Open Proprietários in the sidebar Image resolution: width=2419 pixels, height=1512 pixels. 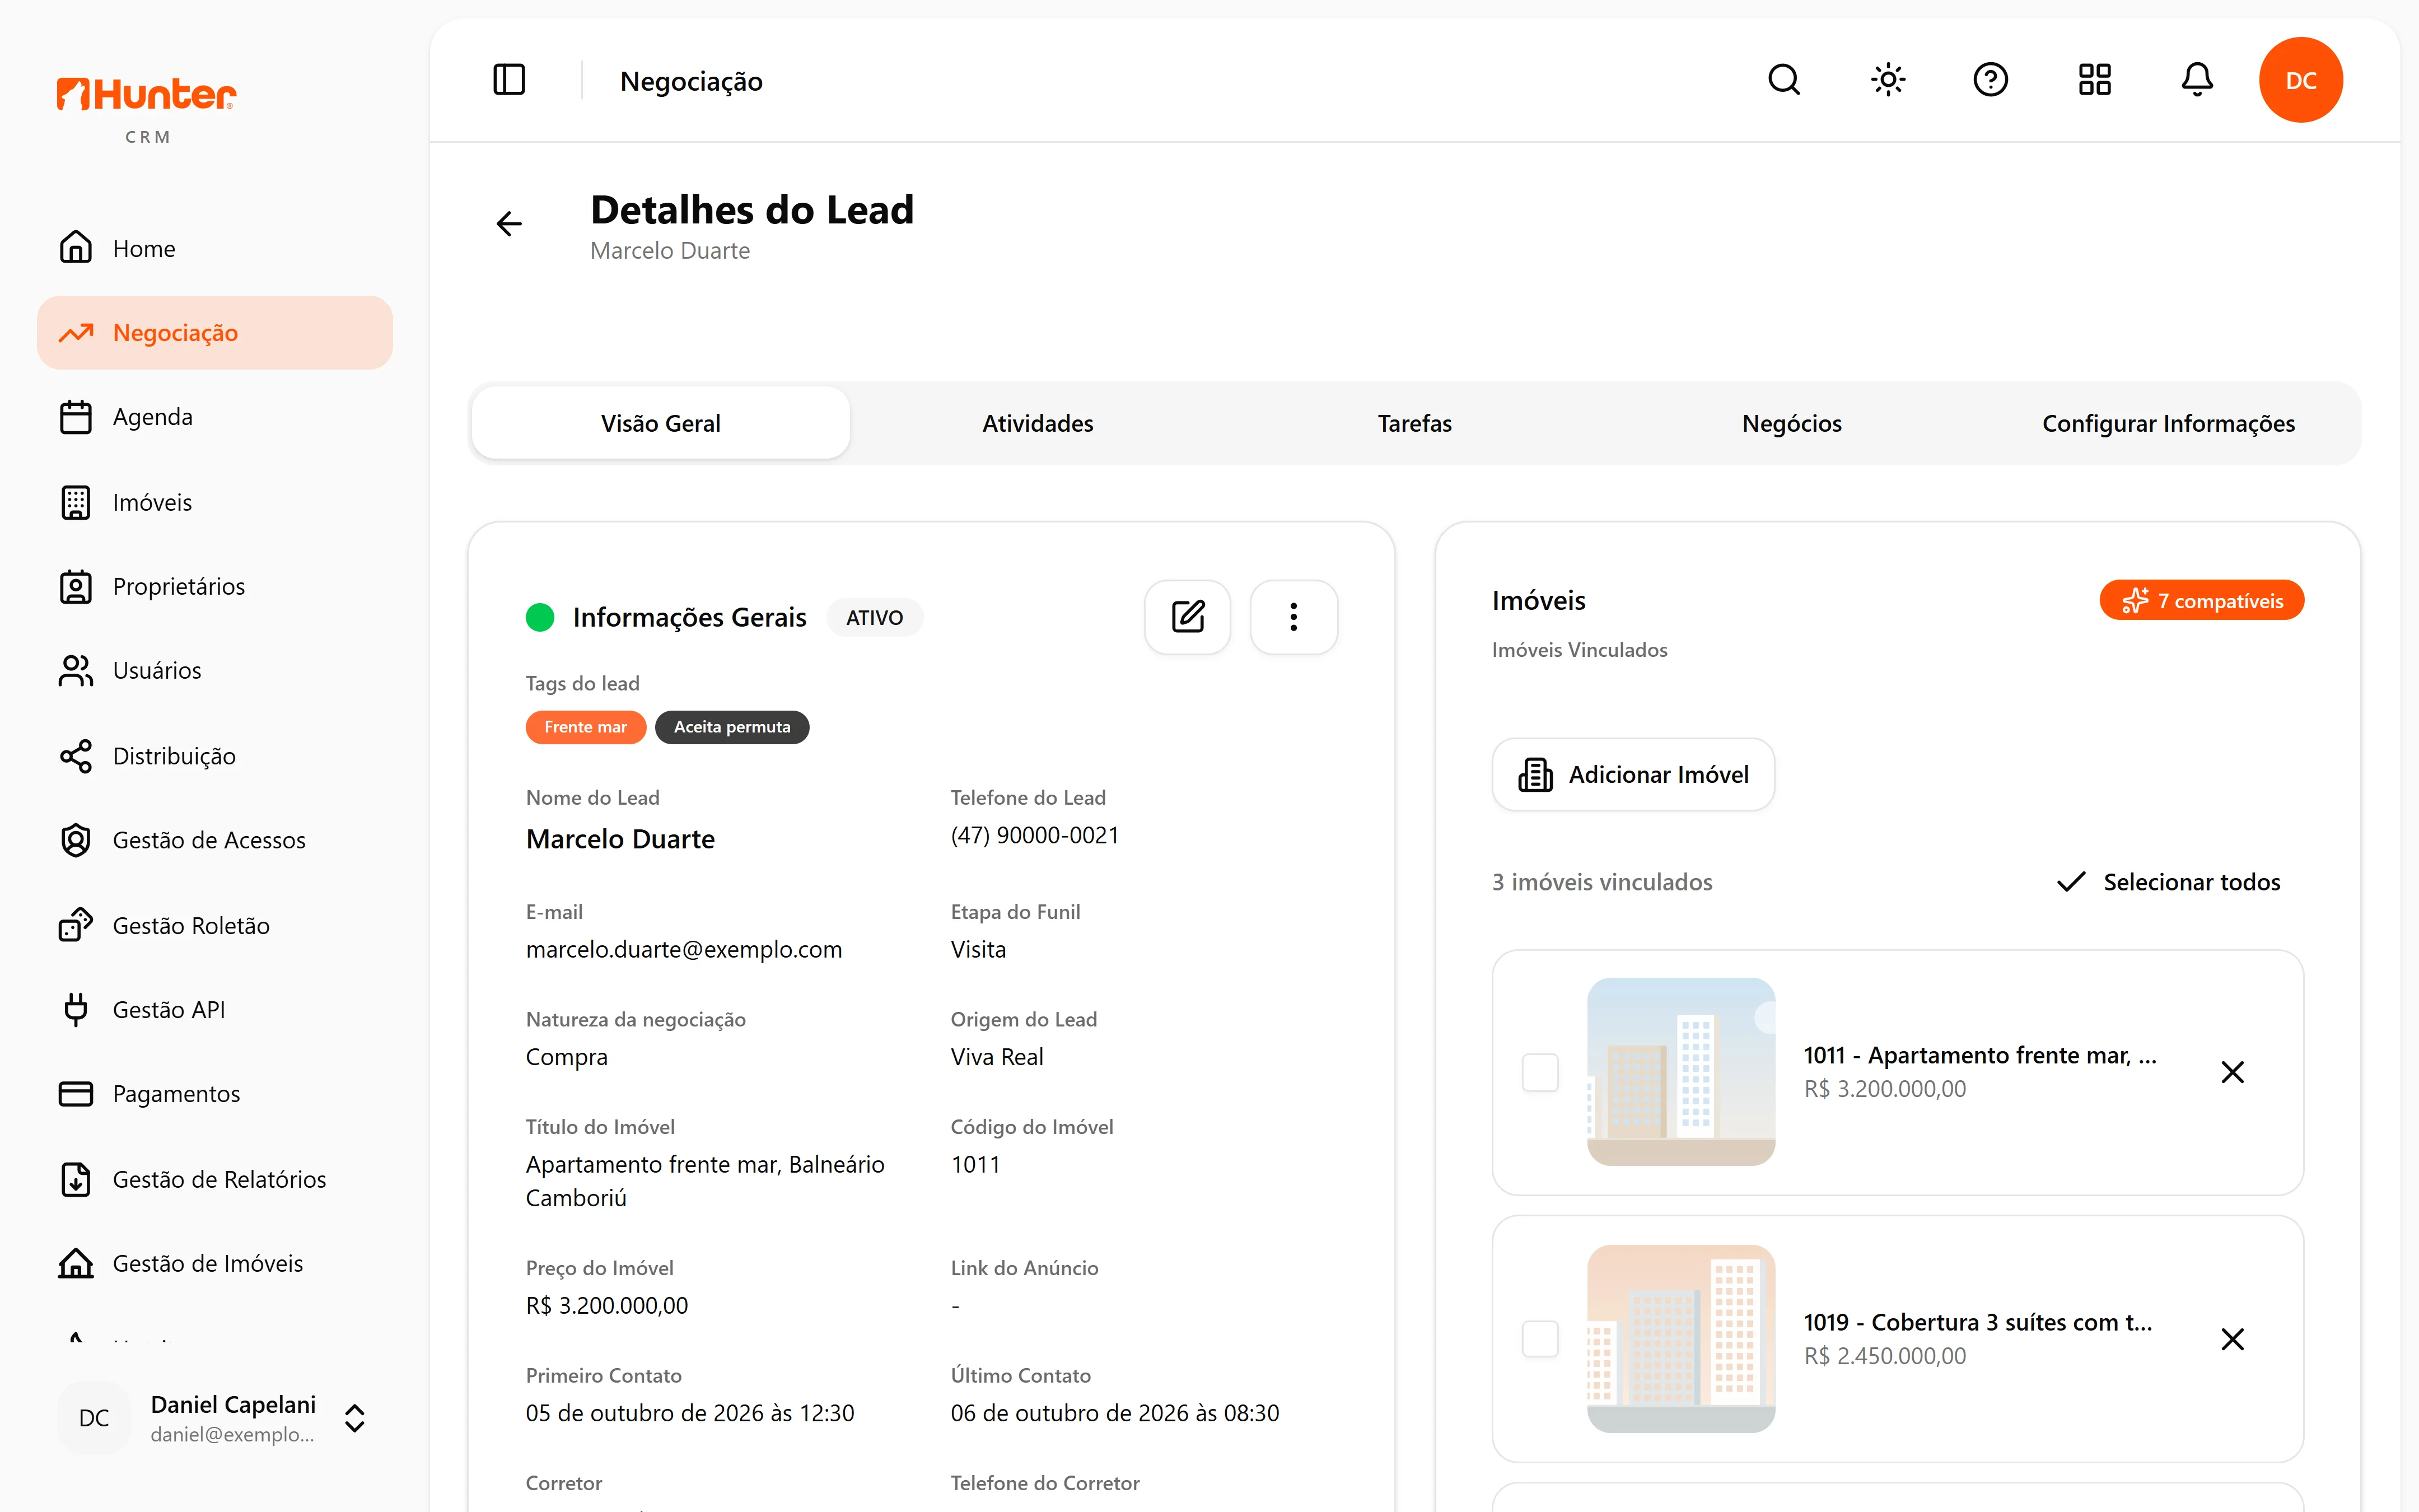(215, 586)
